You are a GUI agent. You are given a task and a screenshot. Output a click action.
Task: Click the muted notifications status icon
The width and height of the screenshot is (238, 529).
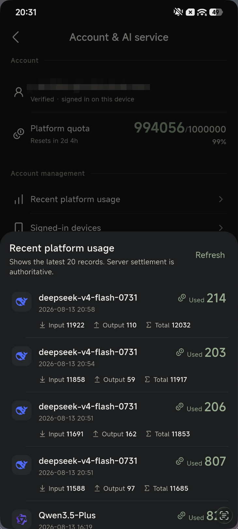coord(178,12)
